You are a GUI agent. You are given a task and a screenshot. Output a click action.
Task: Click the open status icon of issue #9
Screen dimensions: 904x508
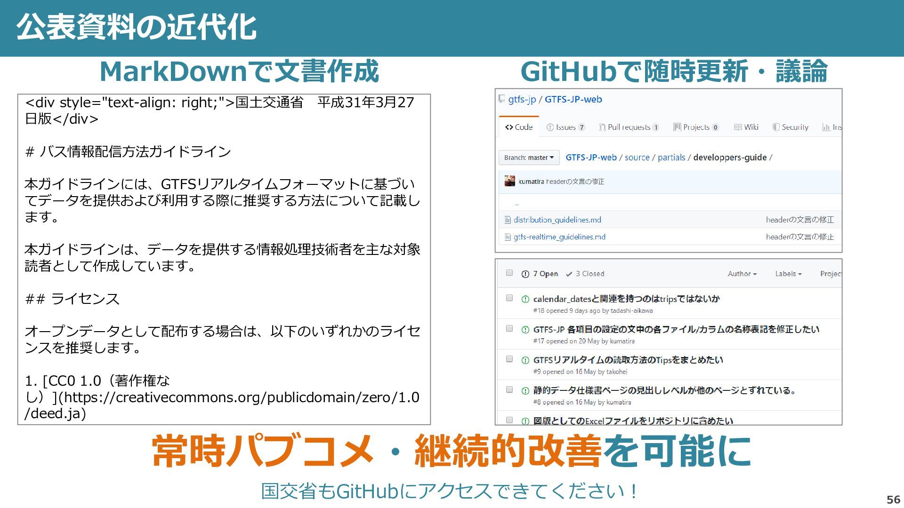click(525, 360)
